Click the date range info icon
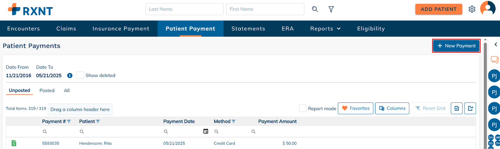 point(70,76)
